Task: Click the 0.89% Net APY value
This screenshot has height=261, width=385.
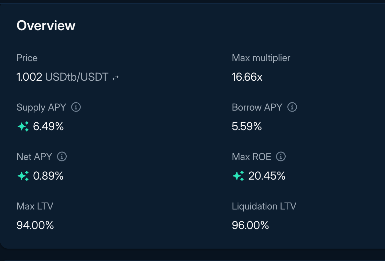Action: tap(48, 176)
